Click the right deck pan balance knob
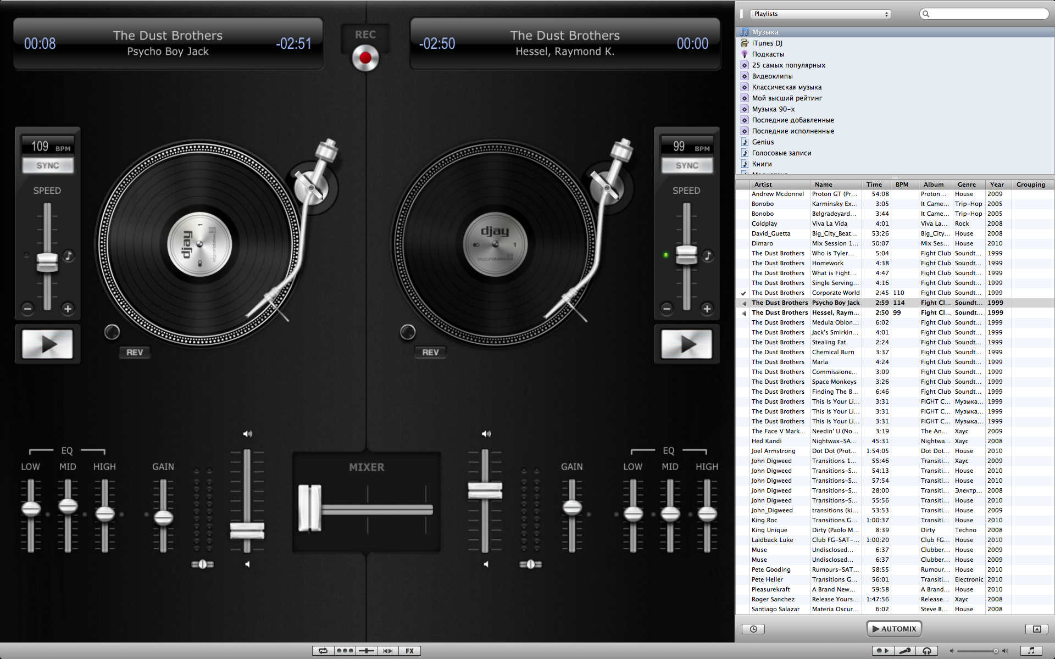 (x=531, y=564)
